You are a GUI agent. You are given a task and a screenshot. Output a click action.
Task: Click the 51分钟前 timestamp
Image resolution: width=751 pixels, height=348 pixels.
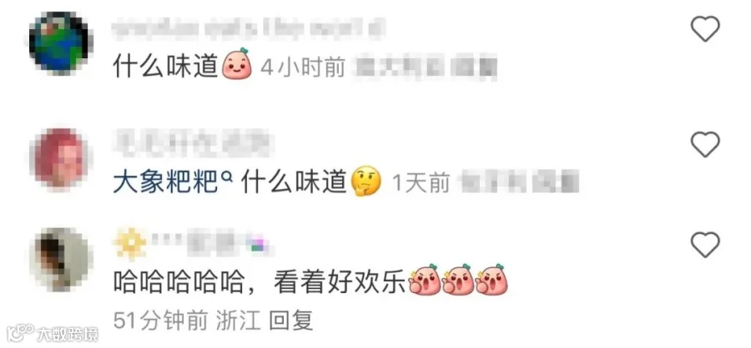160,320
